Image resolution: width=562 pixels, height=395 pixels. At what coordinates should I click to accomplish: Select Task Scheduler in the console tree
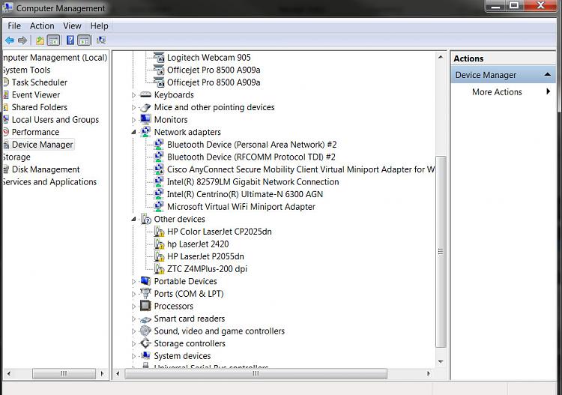(40, 82)
